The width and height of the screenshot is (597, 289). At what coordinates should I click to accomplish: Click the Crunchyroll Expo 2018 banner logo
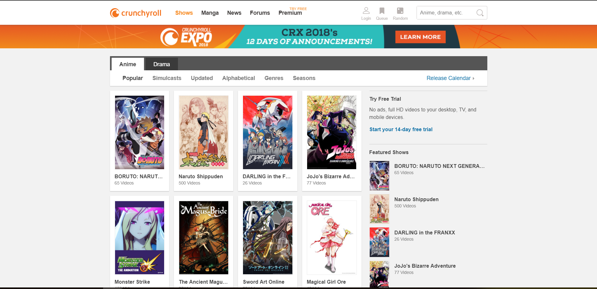(186, 37)
